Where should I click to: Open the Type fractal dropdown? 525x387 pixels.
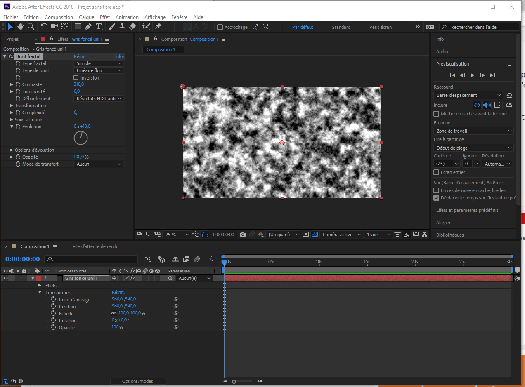98,63
